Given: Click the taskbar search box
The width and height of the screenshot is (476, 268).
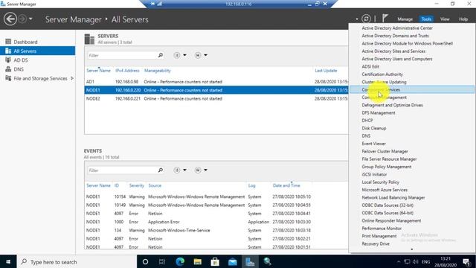Looking at the screenshot, I should click(77, 261).
